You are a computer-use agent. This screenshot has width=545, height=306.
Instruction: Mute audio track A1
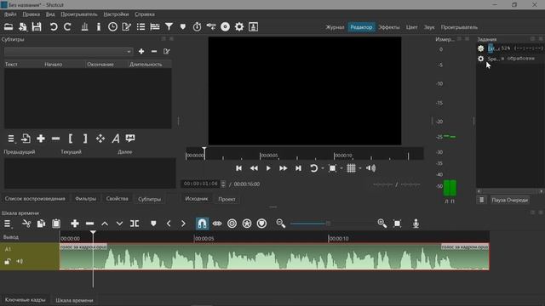tap(20, 261)
